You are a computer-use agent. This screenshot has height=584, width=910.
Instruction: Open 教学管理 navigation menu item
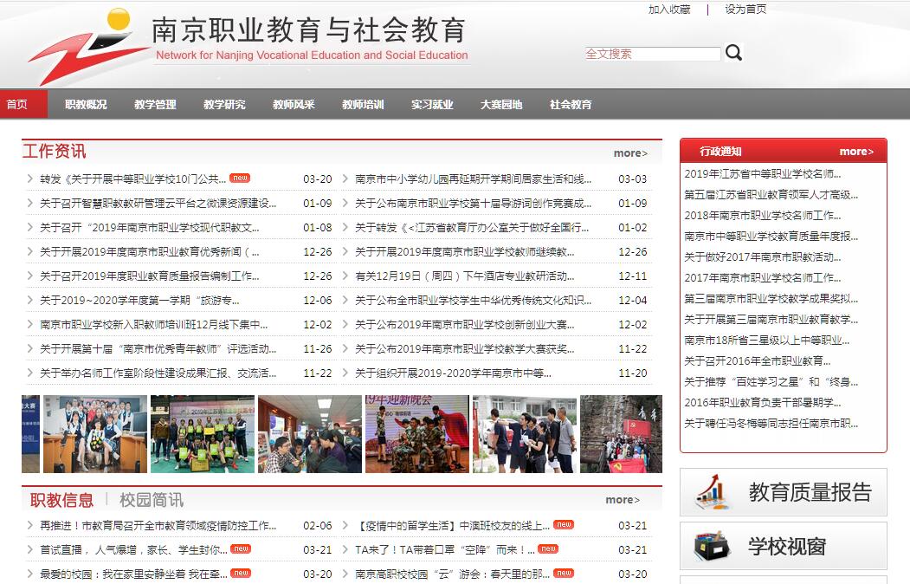[x=155, y=105]
